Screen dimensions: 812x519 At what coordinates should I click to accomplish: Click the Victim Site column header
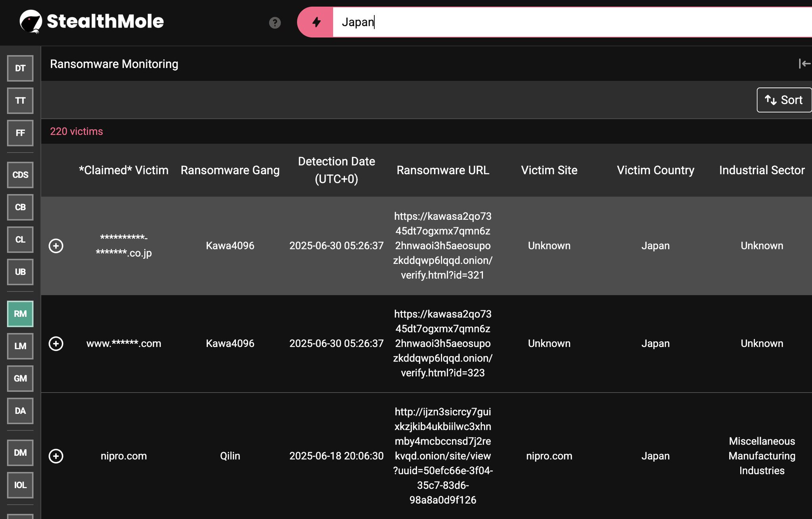coord(549,170)
